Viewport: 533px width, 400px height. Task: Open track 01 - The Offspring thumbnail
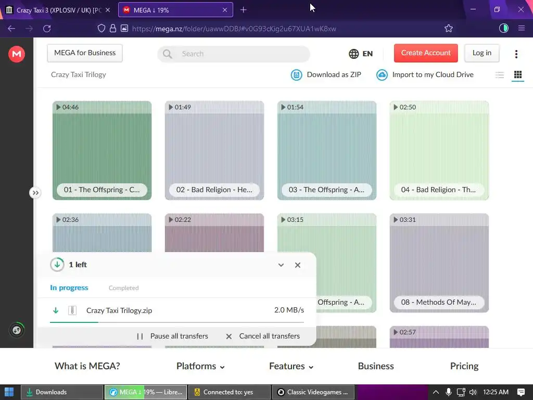[102, 151]
